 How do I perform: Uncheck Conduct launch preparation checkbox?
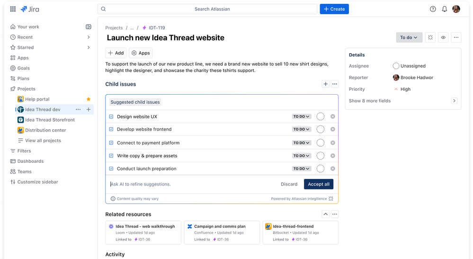point(111,169)
